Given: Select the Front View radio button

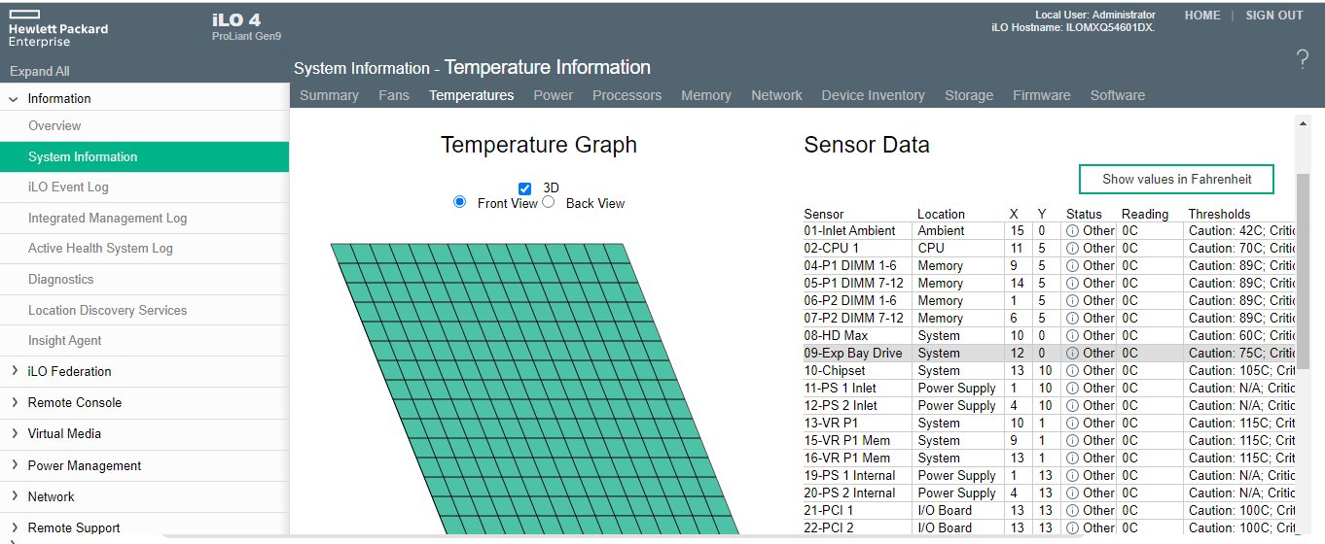Looking at the screenshot, I should (460, 202).
